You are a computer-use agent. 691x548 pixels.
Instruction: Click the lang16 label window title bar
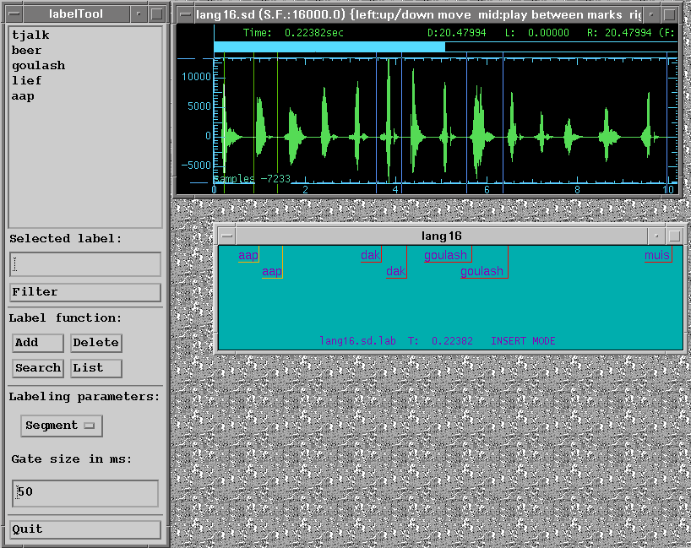(x=442, y=236)
